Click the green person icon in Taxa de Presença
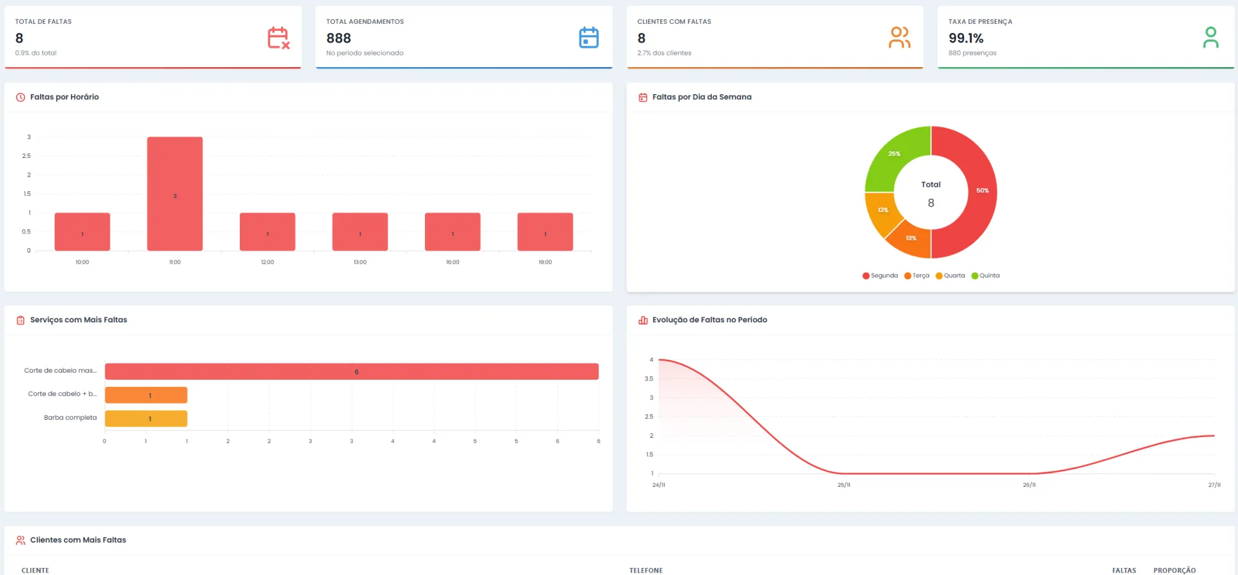Screen dimensions: 1238x575 pos(1210,38)
